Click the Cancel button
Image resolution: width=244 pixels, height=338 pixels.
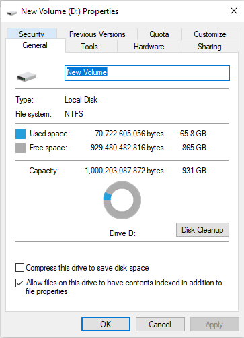tap(160, 325)
